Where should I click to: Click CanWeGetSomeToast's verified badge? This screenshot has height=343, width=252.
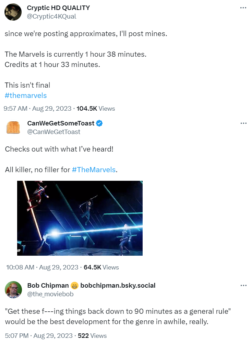coord(99,123)
